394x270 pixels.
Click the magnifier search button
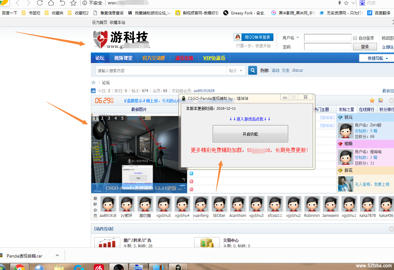[253, 70]
